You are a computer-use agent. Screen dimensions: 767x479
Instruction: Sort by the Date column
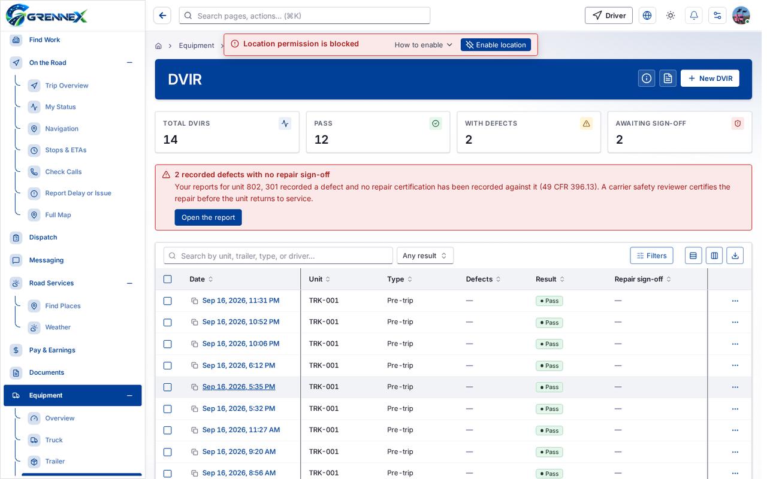(201, 279)
